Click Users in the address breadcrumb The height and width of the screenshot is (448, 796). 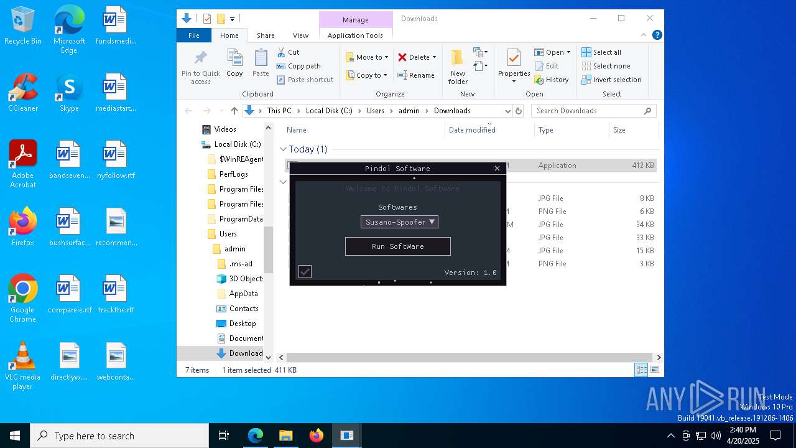tap(375, 111)
